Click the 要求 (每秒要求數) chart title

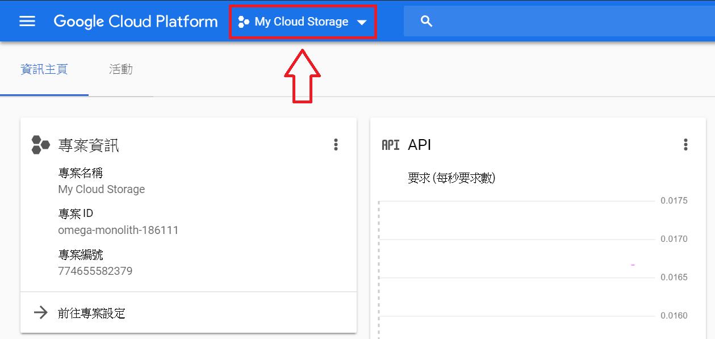(451, 178)
